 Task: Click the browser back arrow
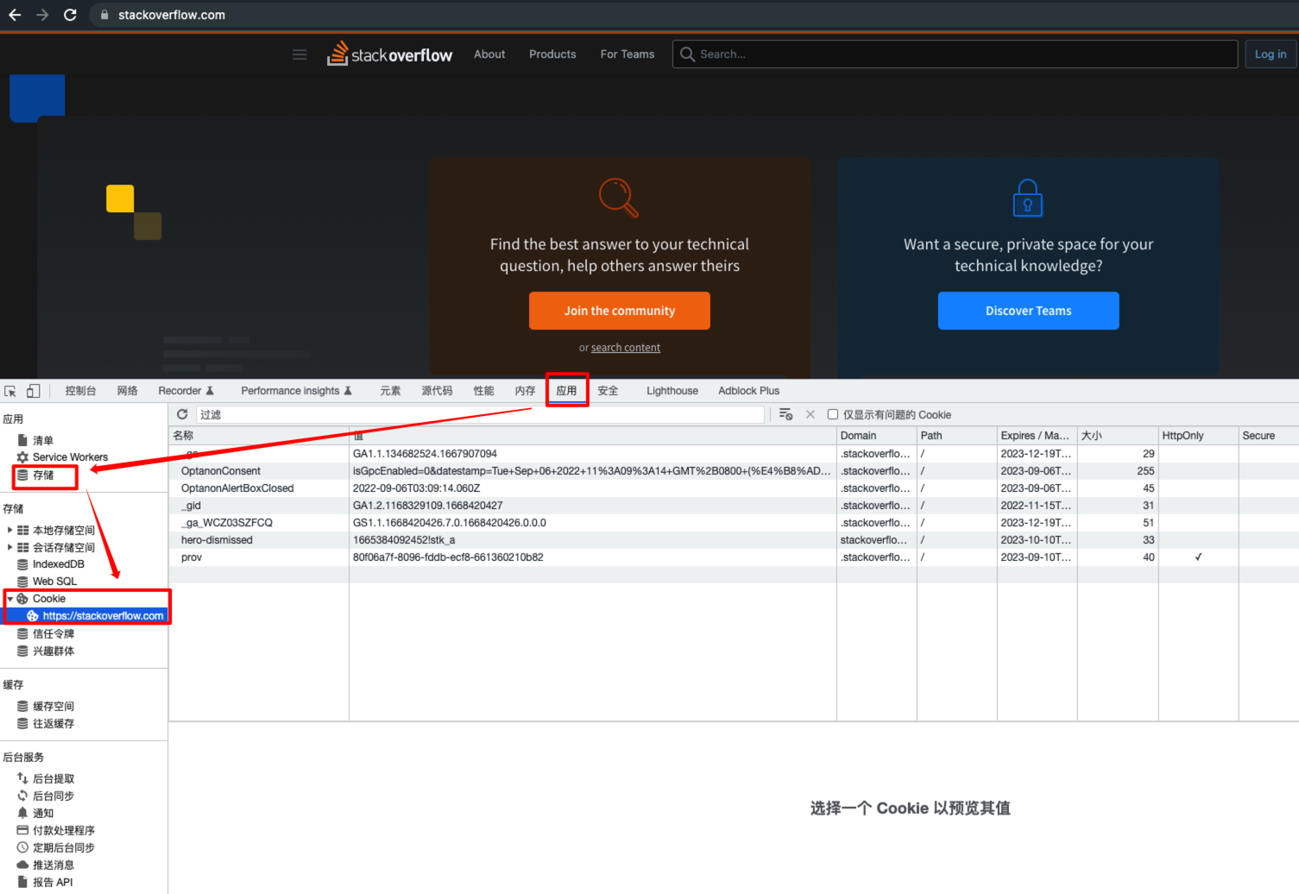pos(15,15)
